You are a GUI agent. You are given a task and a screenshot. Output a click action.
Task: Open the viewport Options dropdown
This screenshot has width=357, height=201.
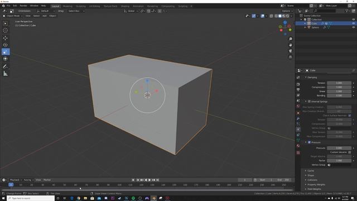[x=287, y=11]
